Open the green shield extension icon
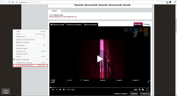The height and width of the screenshot is (96, 177). pyautogui.click(x=167, y=2)
